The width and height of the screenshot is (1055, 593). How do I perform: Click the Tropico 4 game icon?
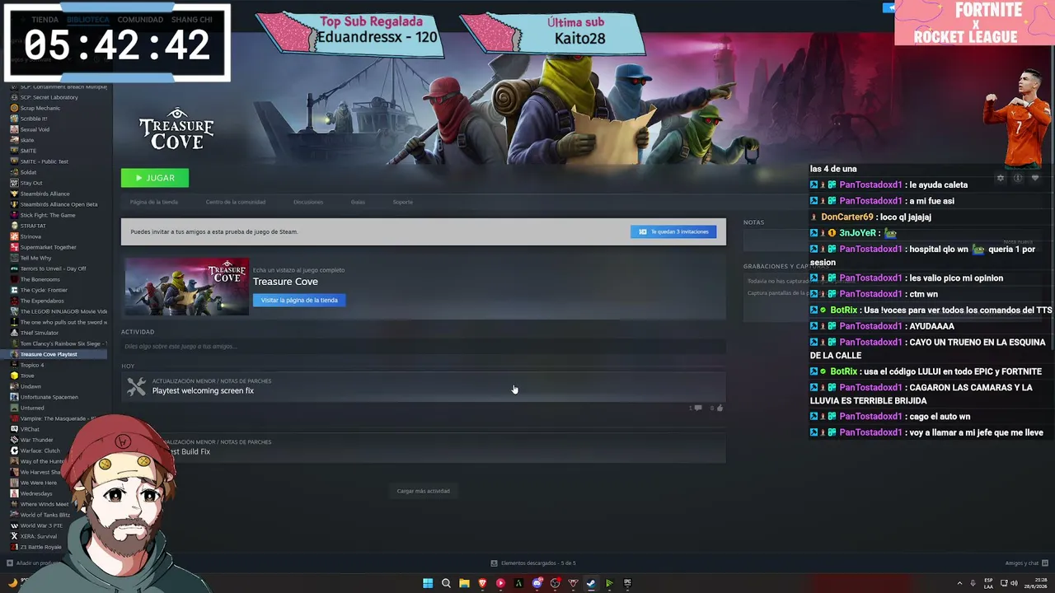point(14,365)
